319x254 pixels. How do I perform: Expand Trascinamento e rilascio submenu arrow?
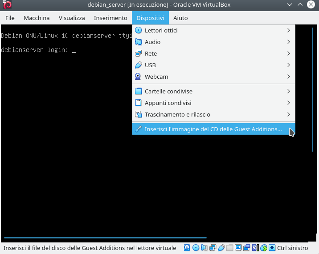pos(289,114)
